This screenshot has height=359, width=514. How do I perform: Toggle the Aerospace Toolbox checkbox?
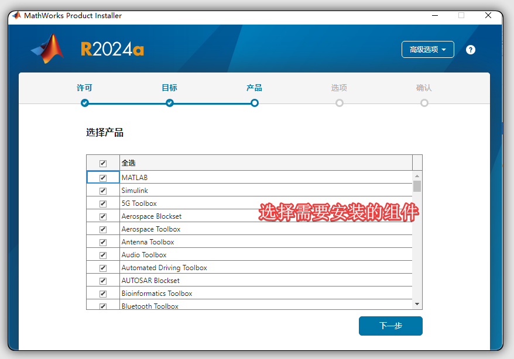click(103, 229)
